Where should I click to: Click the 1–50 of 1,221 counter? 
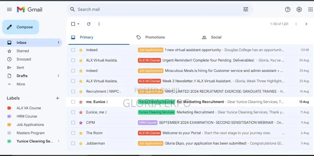click(279, 24)
